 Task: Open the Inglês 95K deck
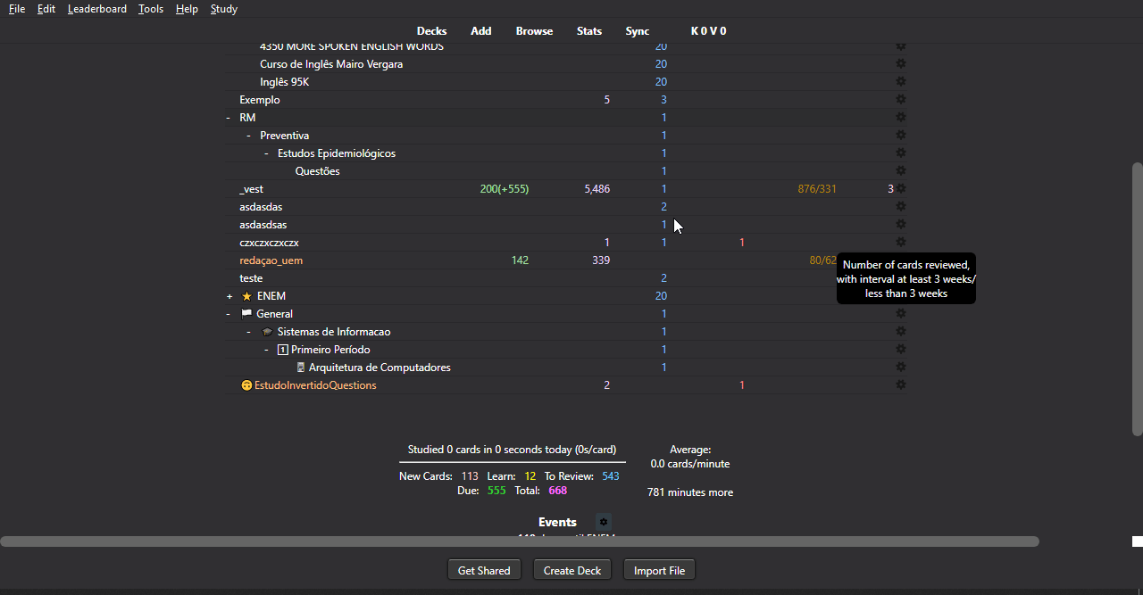[285, 82]
